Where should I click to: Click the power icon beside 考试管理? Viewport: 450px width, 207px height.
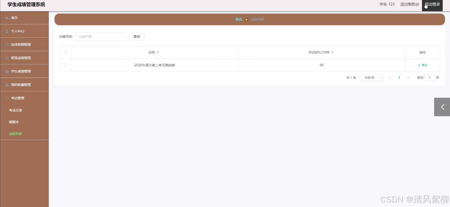click(7, 98)
